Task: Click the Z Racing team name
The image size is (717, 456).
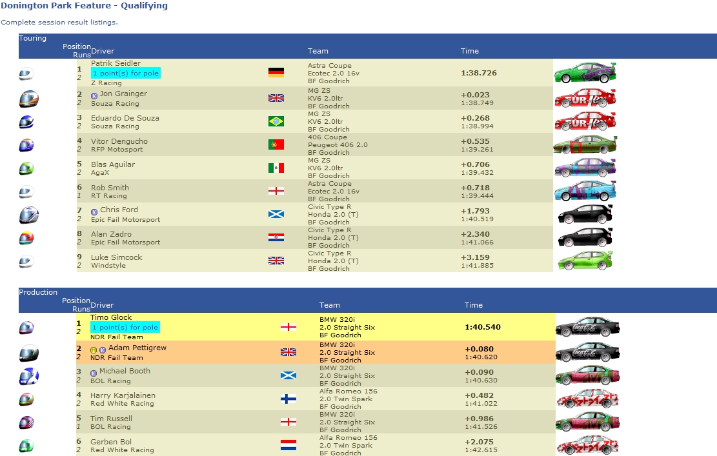Action: click(106, 83)
